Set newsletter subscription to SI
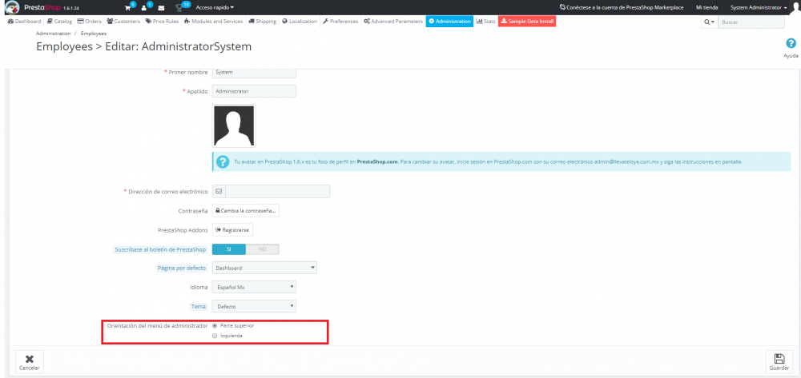The image size is (801, 378). click(229, 249)
